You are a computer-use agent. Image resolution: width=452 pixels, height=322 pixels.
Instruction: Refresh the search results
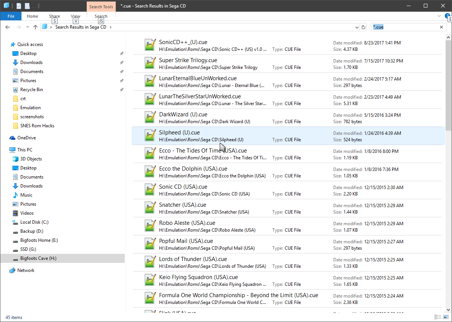[x=363, y=27]
